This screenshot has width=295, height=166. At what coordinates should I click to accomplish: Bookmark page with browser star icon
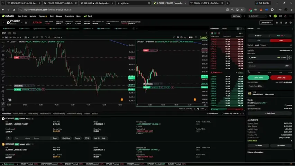242,10
